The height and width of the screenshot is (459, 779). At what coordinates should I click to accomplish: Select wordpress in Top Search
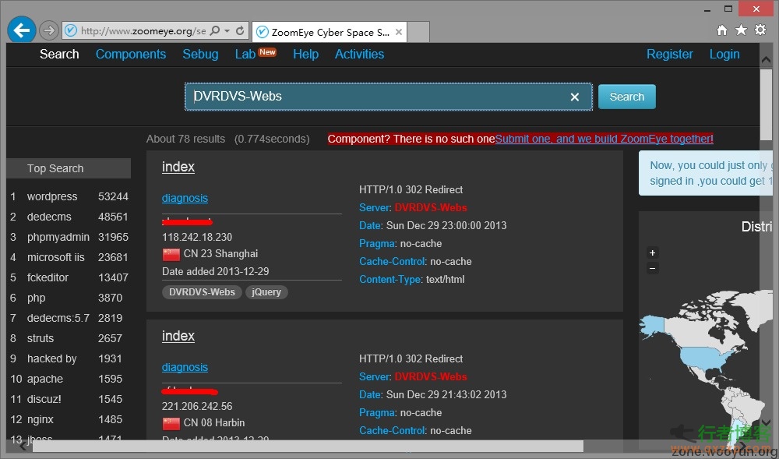pyautogui.click(x=52, y=196)
